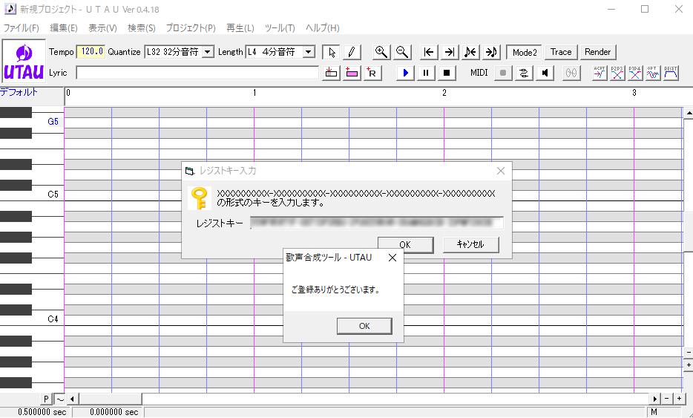Screen dimensions: 693x418
Task: Jump to end with right-bar arrow
Action: tap(450, 52)
